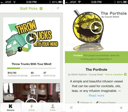Play the Throw Trucks With Your Mind video
The image size is (128, 112).
(31, 39)
